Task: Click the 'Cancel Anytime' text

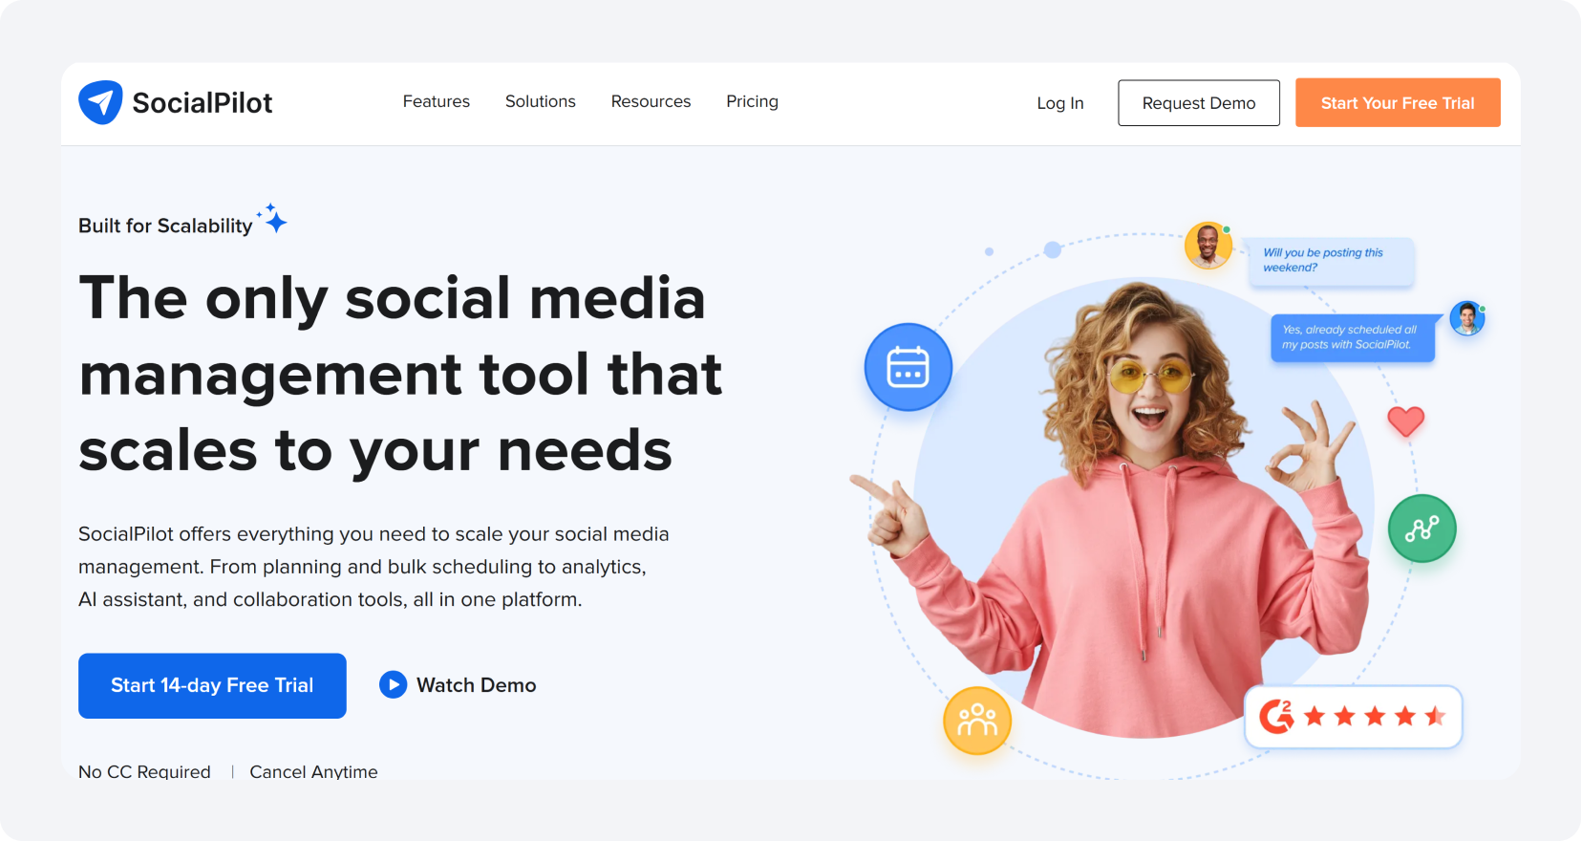Action: [313, 771]
